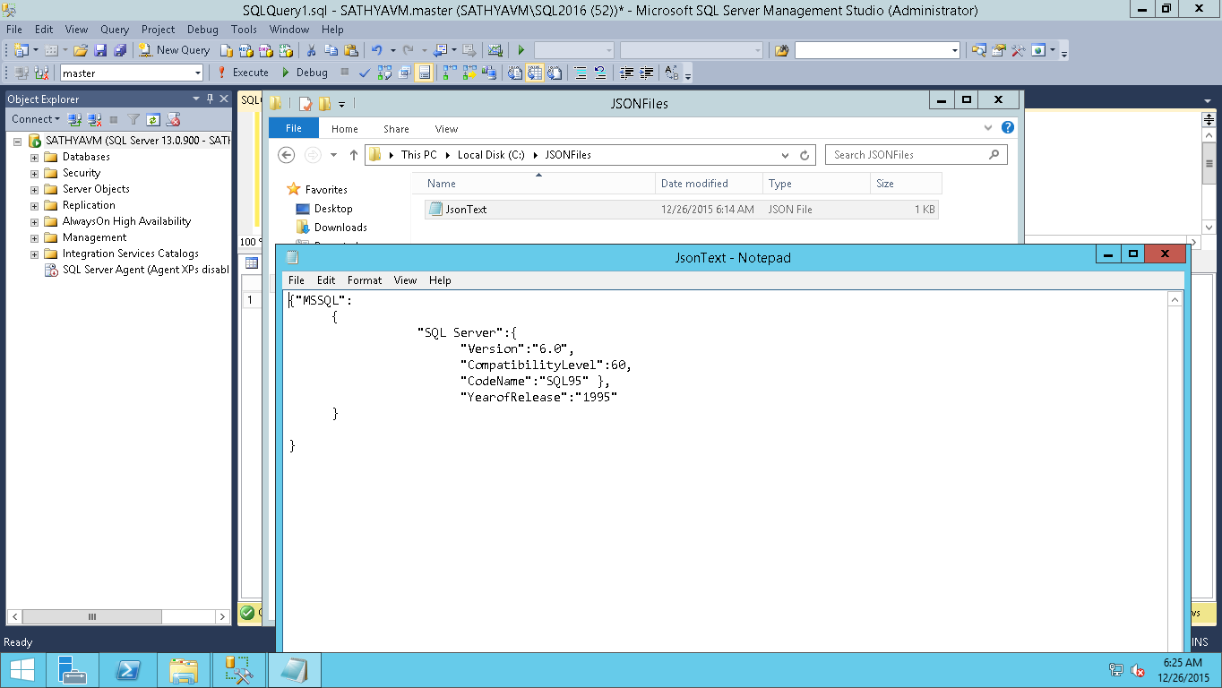Image resolution: width=1222 pixels, height=688 pixels.
Task: Open the Query menu in SSMS
Action: (x=115, y=29)
